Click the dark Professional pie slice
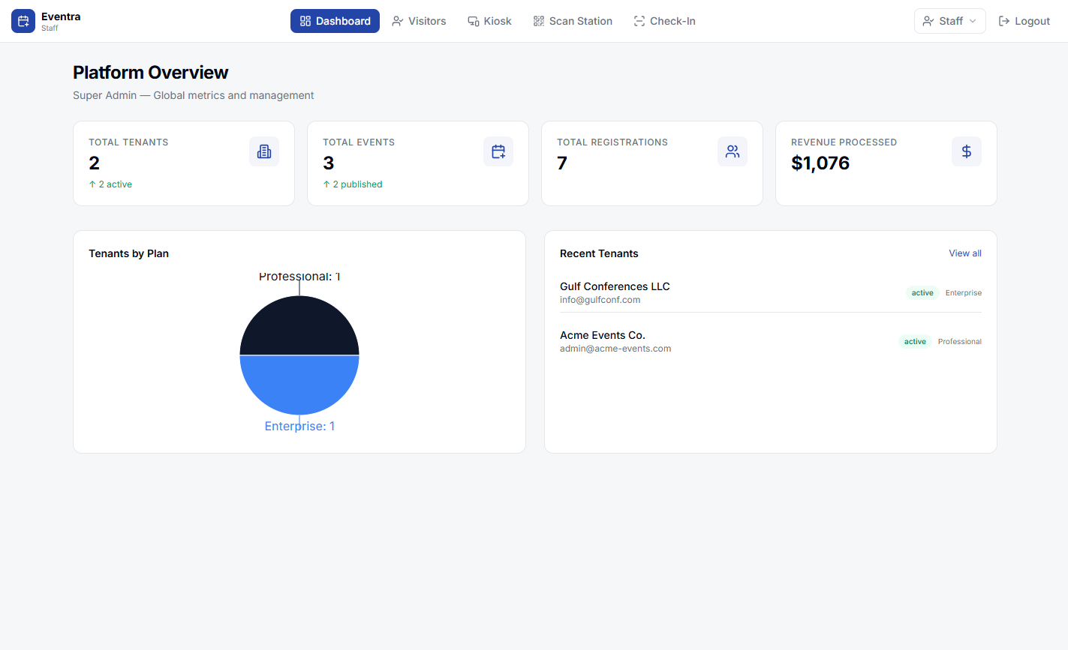The width and height of the screenshot is (1068, 650). (x=299, y=326)
